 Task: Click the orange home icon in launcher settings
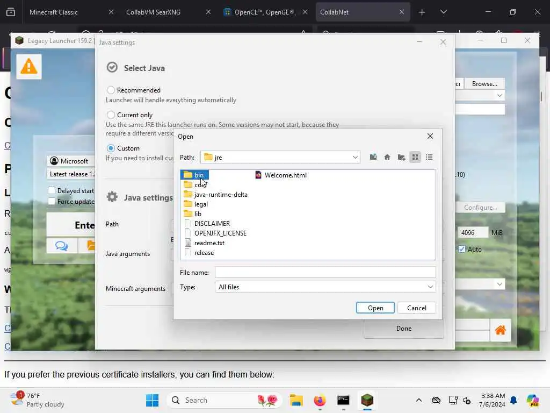[500, 330]
